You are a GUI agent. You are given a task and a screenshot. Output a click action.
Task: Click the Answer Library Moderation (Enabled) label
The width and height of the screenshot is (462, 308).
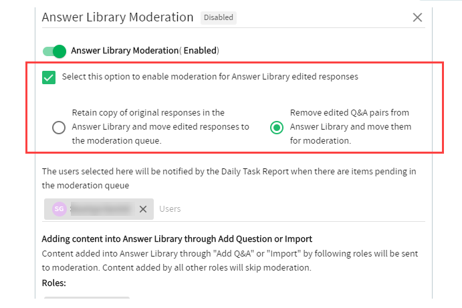[x=145, y=51]
